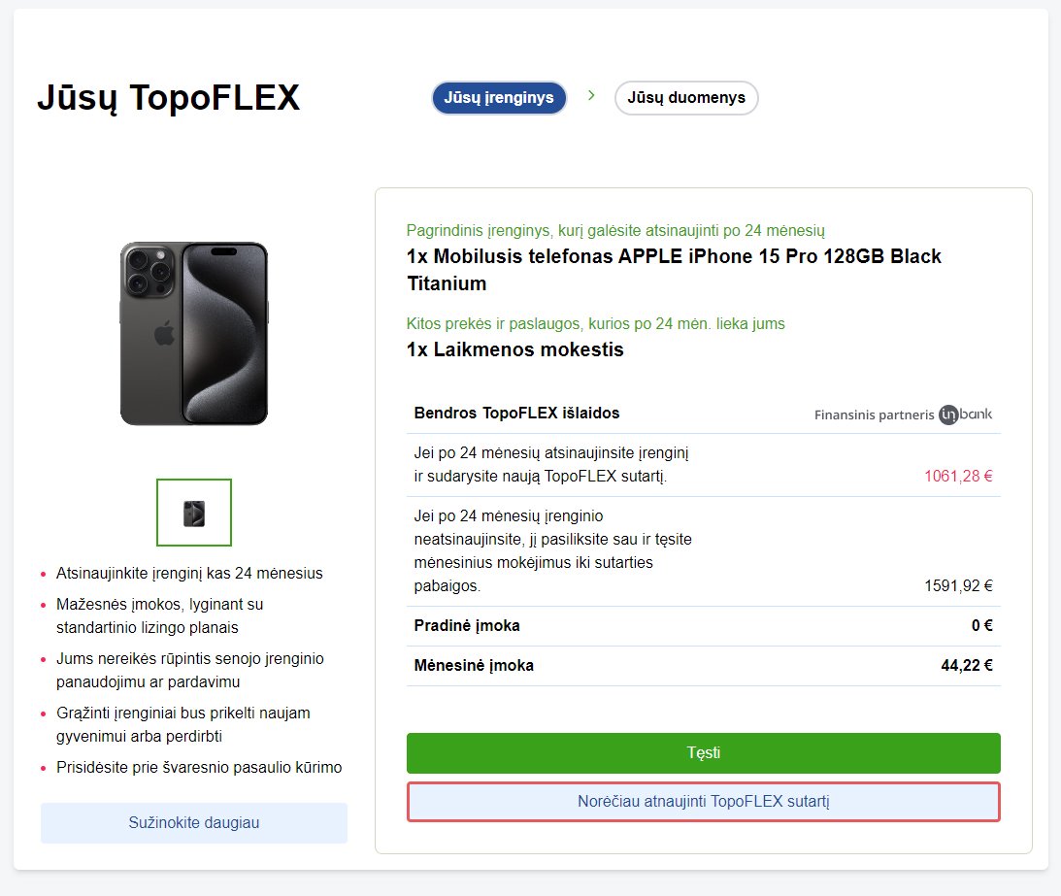Viewport: 1061px width, 896px height.
Task: Click the green chevron between steps
Action: [591, 95]
